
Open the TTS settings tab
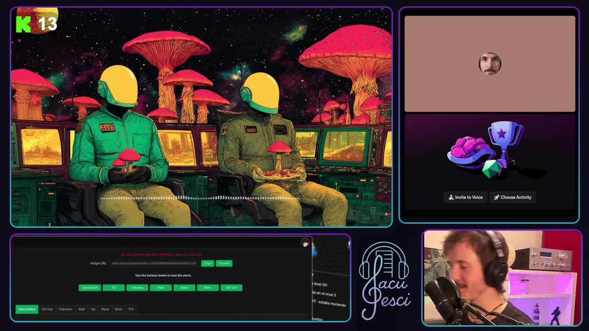pos(131,309)
